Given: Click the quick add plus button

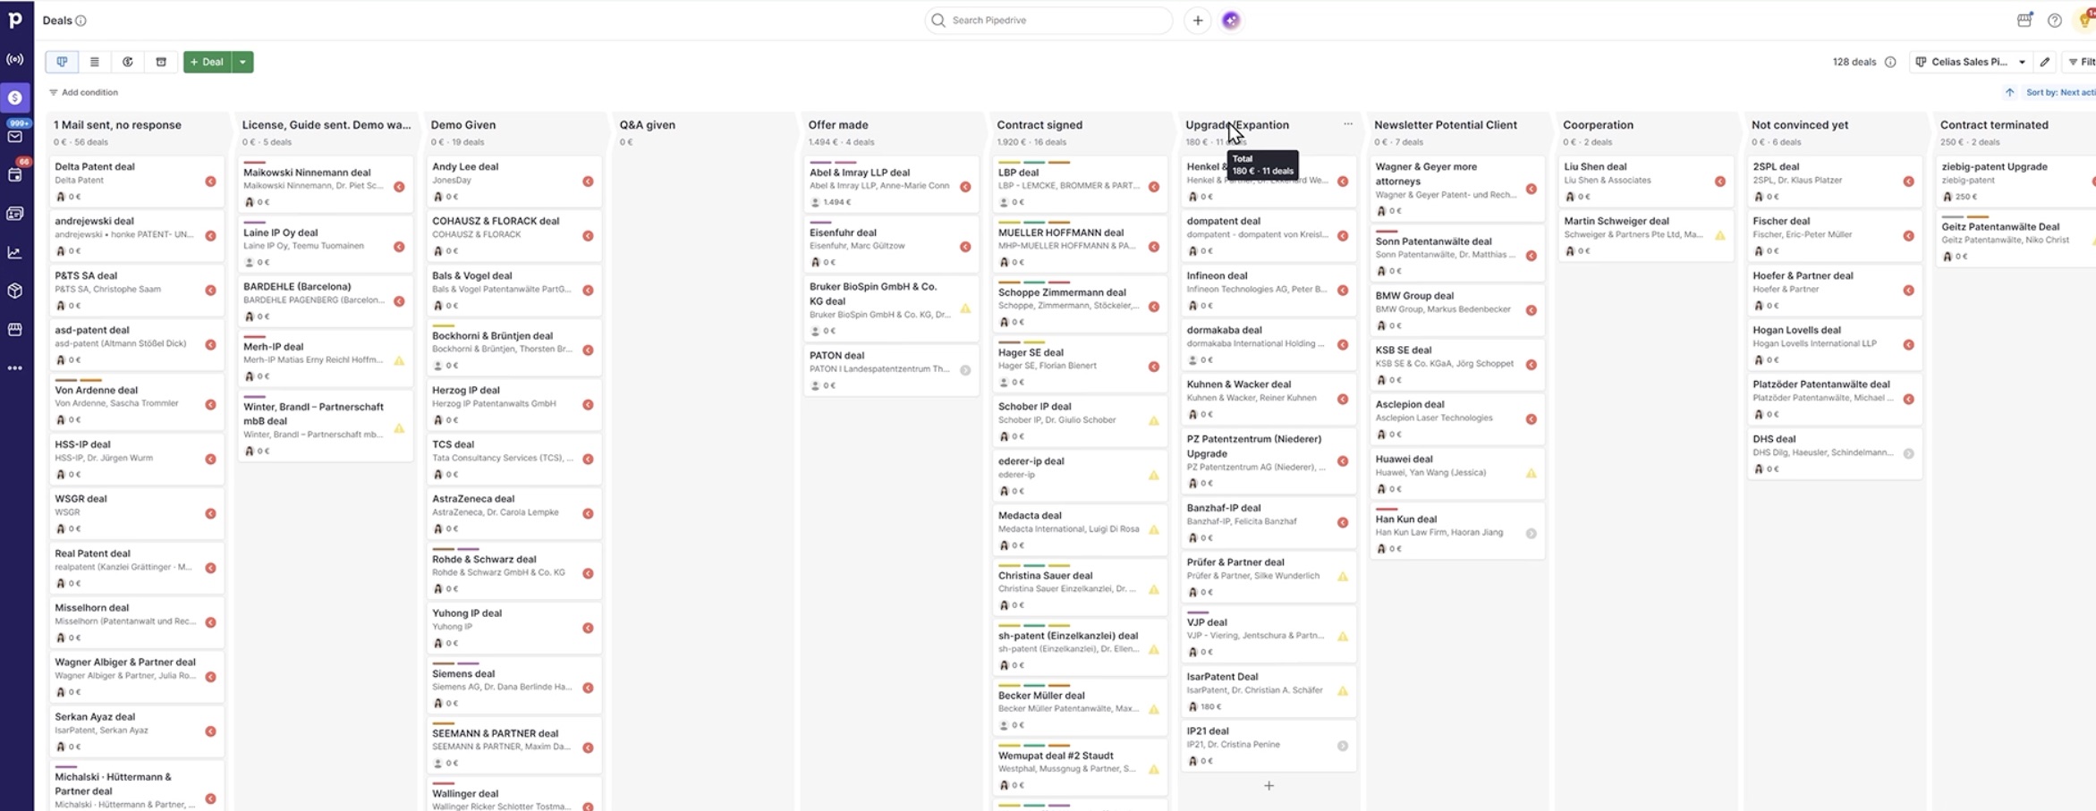Looking at the screenshot, I should tap(1198, 21).
